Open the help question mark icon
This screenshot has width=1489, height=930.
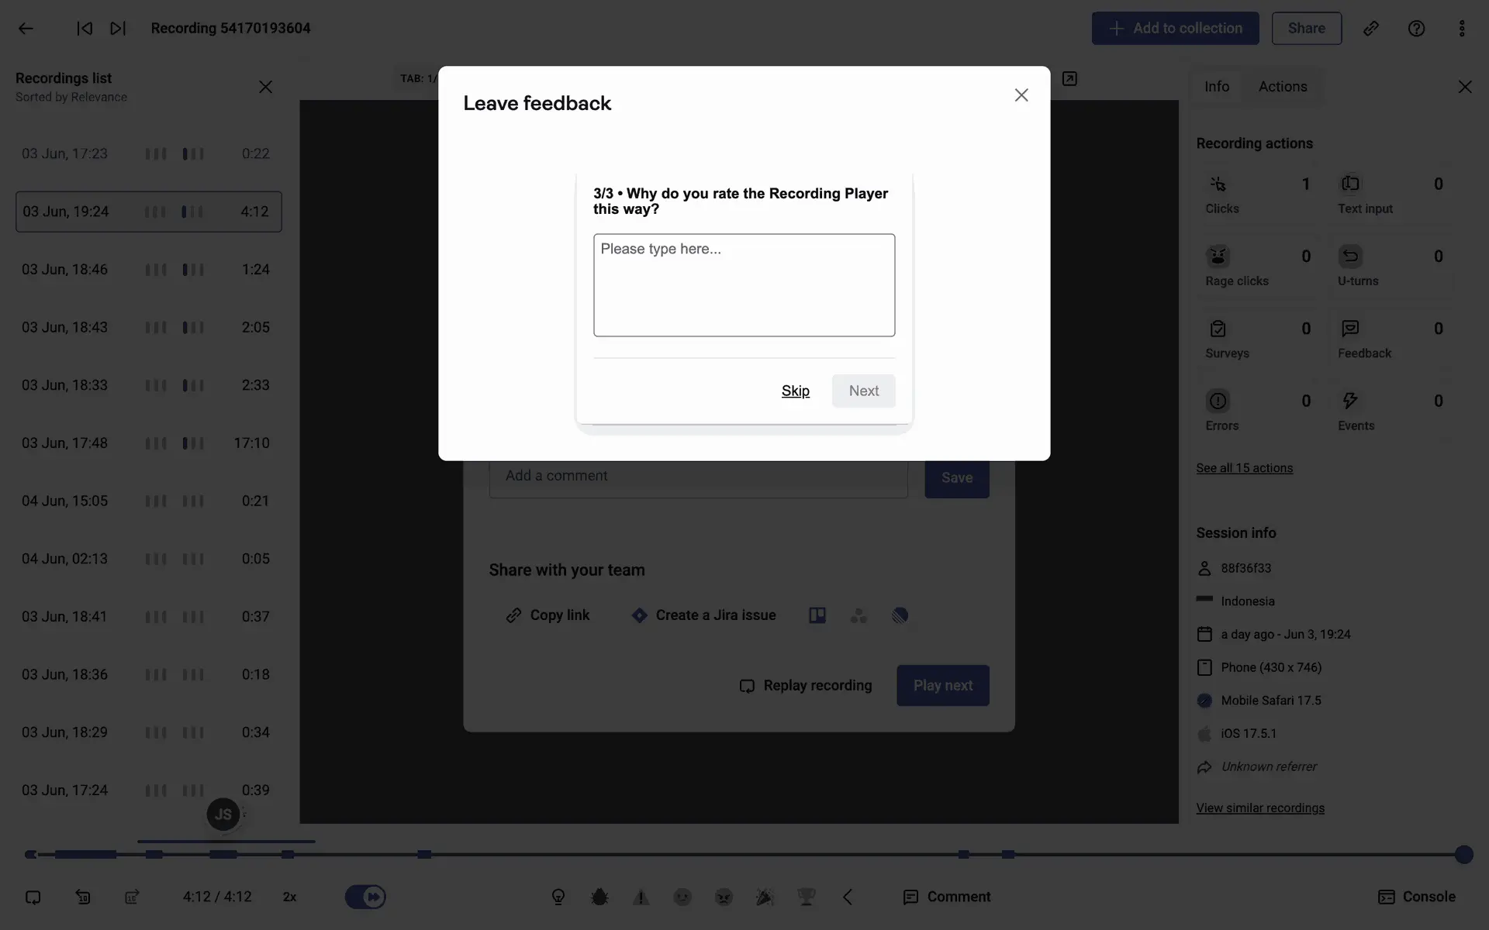[x=1416, y=29]
